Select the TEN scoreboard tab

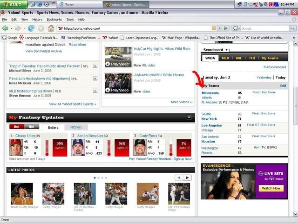pos(252,58)
